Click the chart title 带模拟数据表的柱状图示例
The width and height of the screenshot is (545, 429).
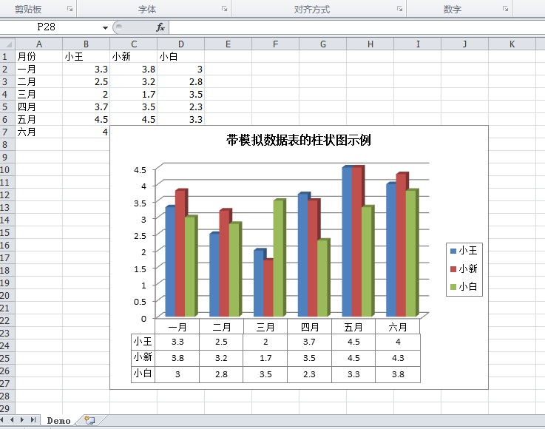click(299, 140)
